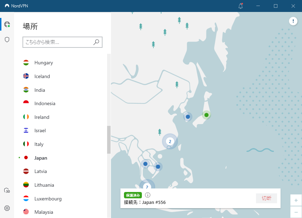Minimize the NordVPN window
Screen dimensions: 302x218
click(x=258, y=6)
